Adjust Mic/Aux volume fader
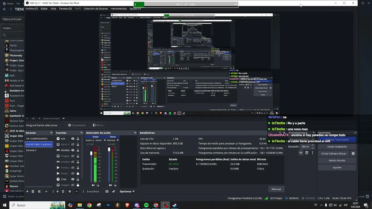The width and height of the screenshot is (372, 209). [109, 149]
